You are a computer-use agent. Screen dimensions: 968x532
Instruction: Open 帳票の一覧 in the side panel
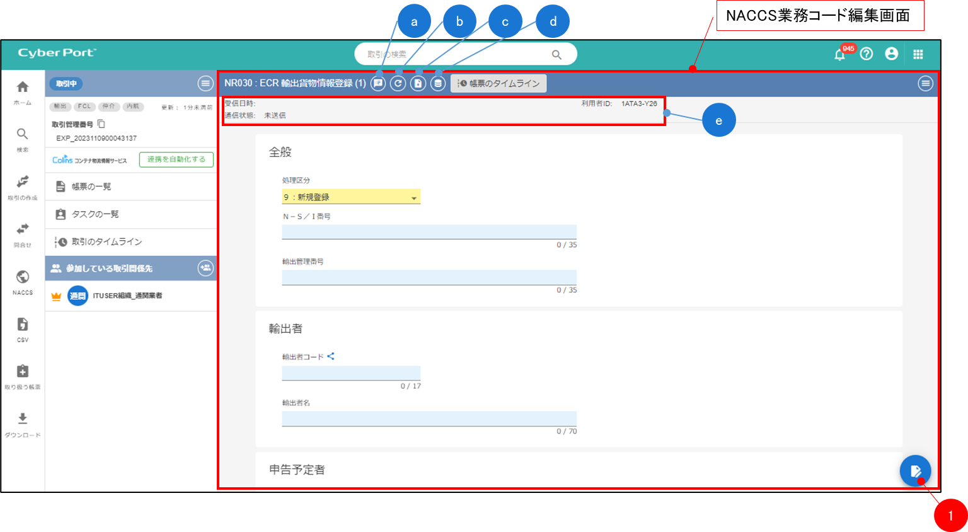click(x=91, y=187)
